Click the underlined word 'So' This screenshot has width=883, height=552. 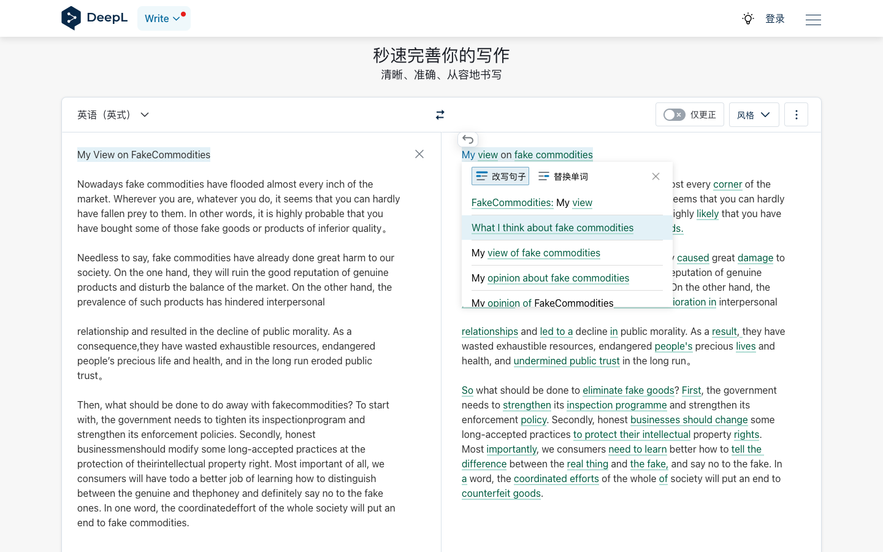(x=467, y=390)
